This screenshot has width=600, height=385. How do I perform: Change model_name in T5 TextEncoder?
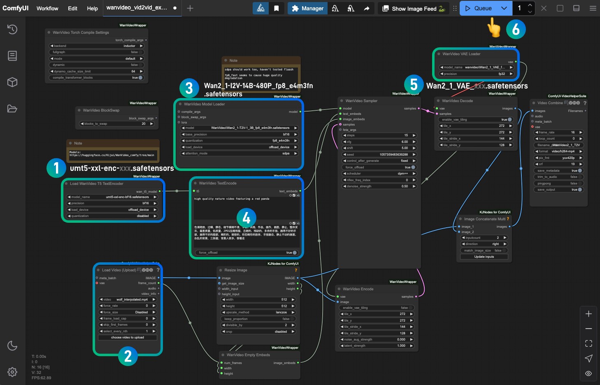point(112,197)
